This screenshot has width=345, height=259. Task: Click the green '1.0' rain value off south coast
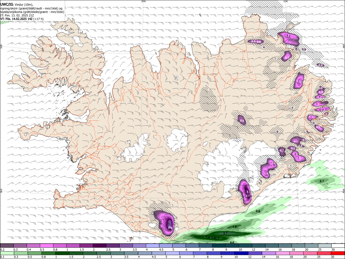point(234,227)
